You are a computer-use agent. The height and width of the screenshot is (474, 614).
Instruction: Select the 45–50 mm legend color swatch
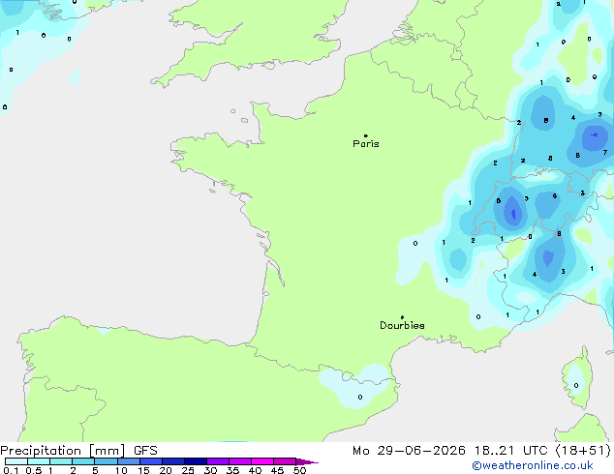click(x=285, y=461)
